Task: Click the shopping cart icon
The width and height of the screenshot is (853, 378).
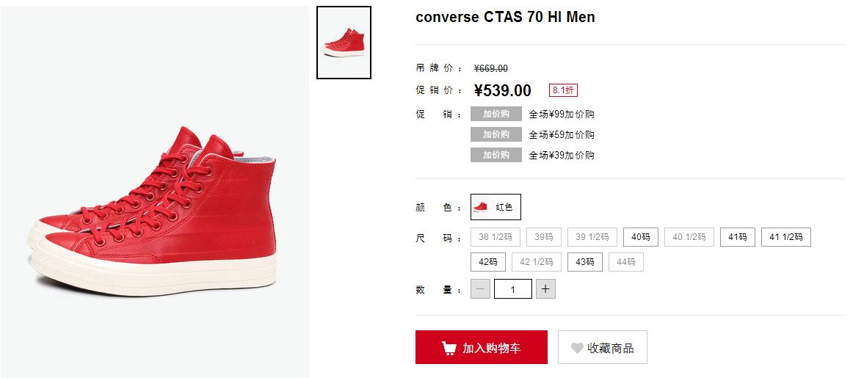Action: (449, 348)
